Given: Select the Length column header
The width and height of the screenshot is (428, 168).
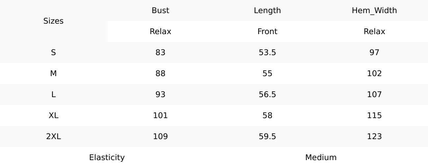Looking at the screenshot, I should coord(267,10).
